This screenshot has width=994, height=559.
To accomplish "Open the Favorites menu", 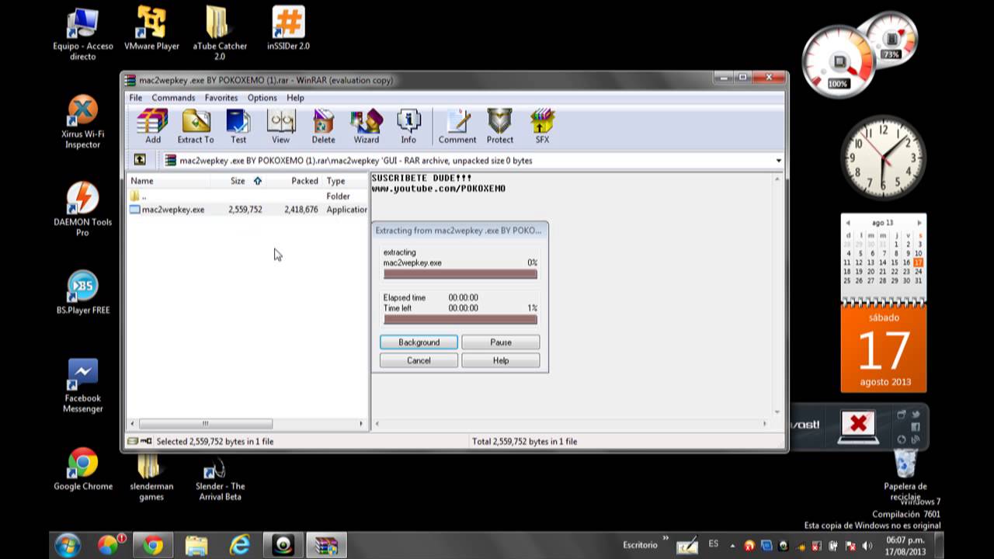I will tap(221, 98).
